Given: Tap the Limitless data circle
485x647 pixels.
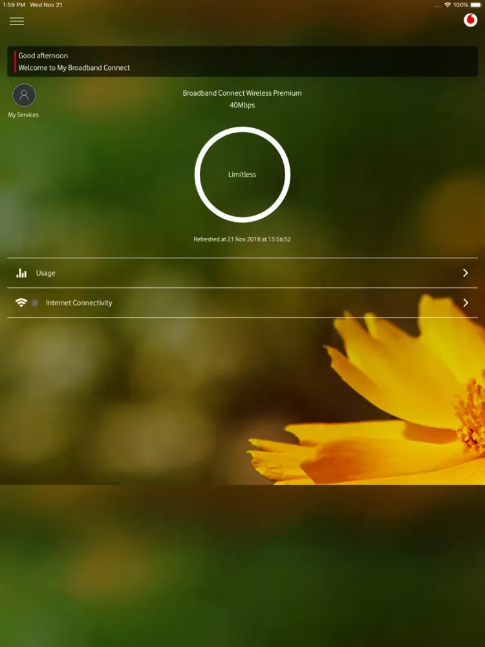Looking at the screenshot, I should click(x=242, y=175).
